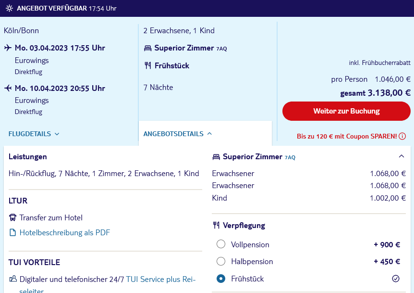This screenshot has height=293, width=414.
Task: Select the Vollpension meal option
Action: 221,244
